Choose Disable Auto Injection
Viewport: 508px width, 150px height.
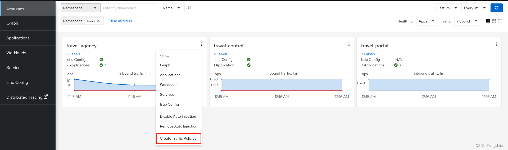click(x=179, y=116)
